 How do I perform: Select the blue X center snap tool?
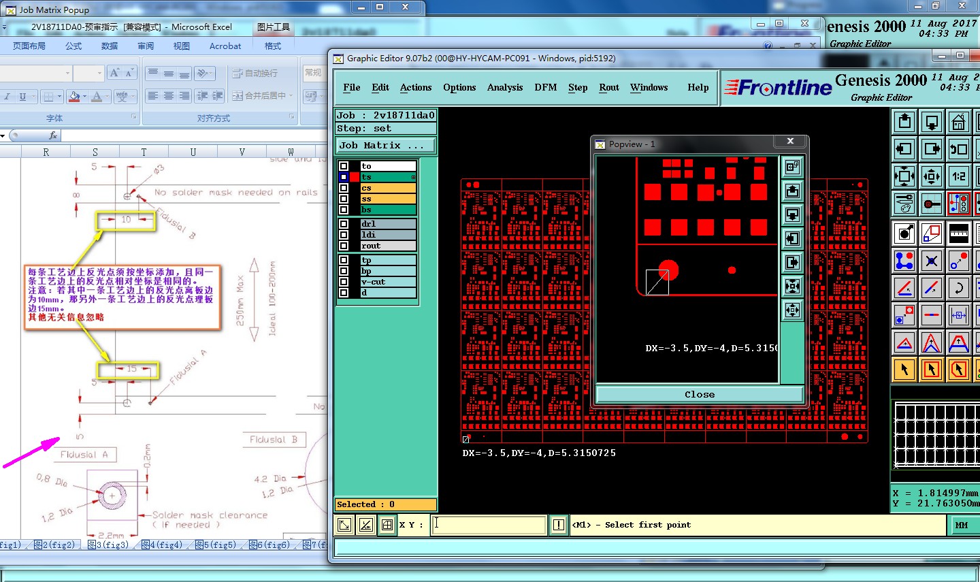pyautogui.click(x=931, y=261)
